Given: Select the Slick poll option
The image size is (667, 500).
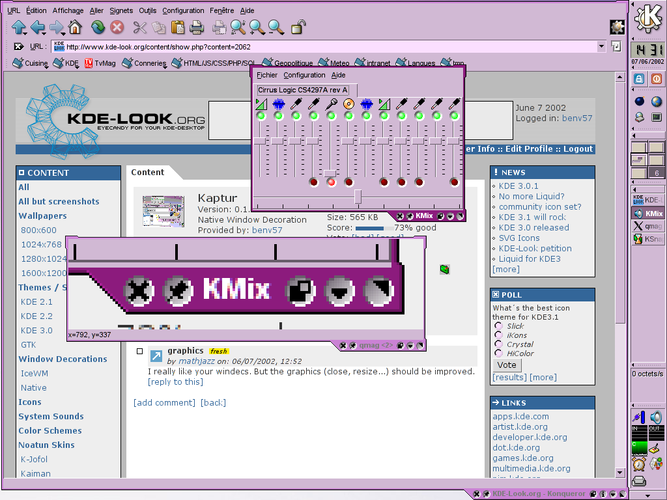Looking at the screenshot, I should (x=498, y=326).
